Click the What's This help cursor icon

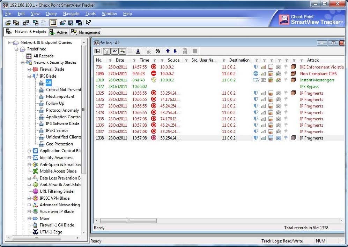[x=89, y=23]
